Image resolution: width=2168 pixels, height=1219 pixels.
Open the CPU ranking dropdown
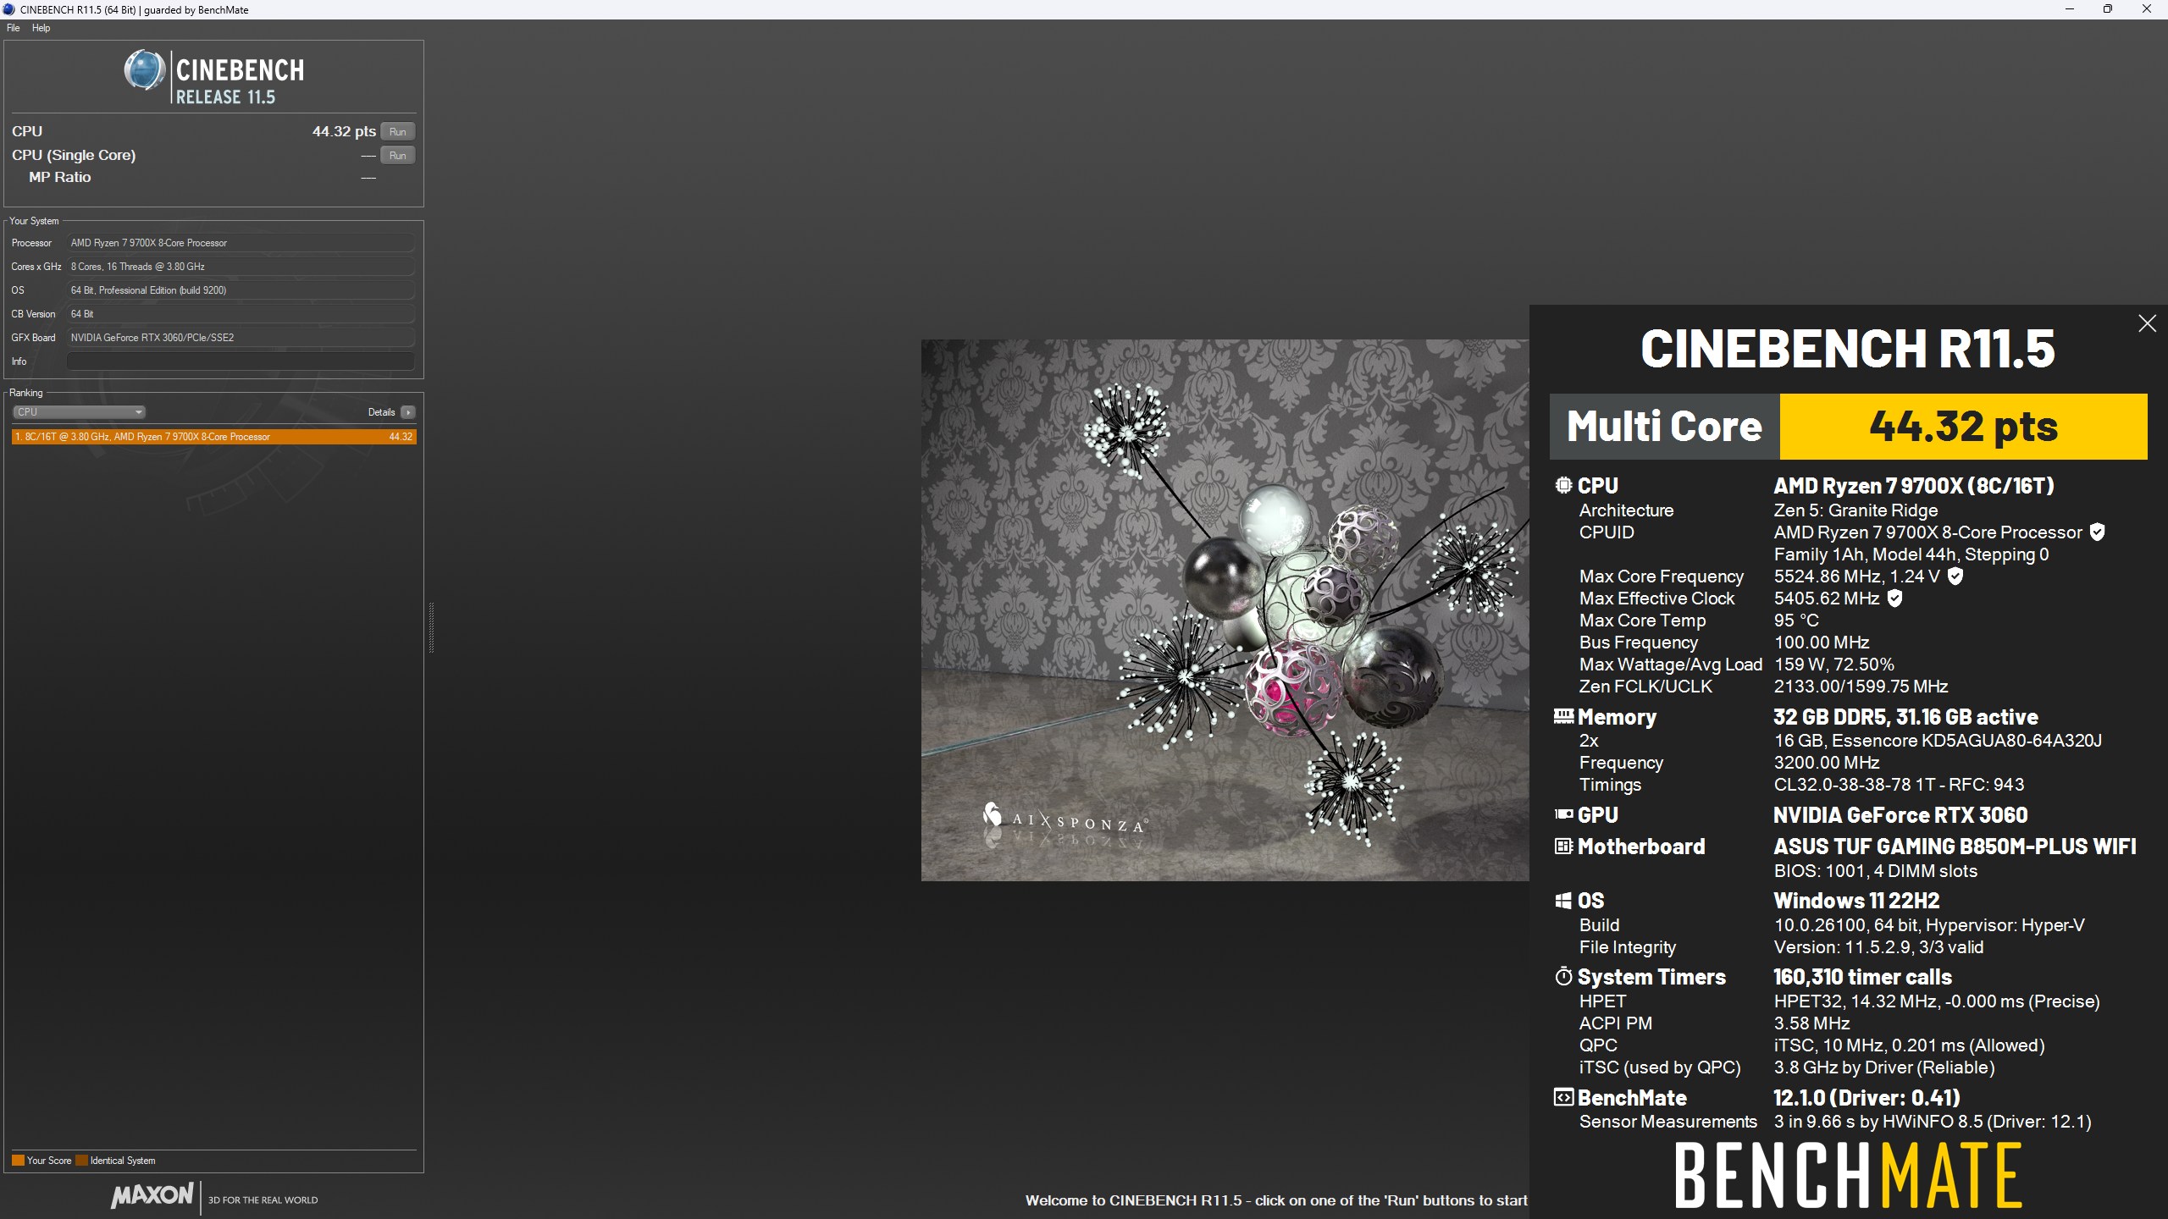(x=79, y=412)
